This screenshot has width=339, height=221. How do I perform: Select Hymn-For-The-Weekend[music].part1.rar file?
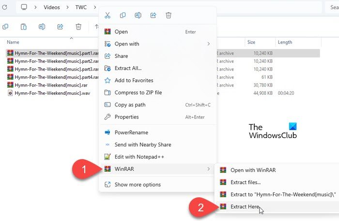coord(57,53)
